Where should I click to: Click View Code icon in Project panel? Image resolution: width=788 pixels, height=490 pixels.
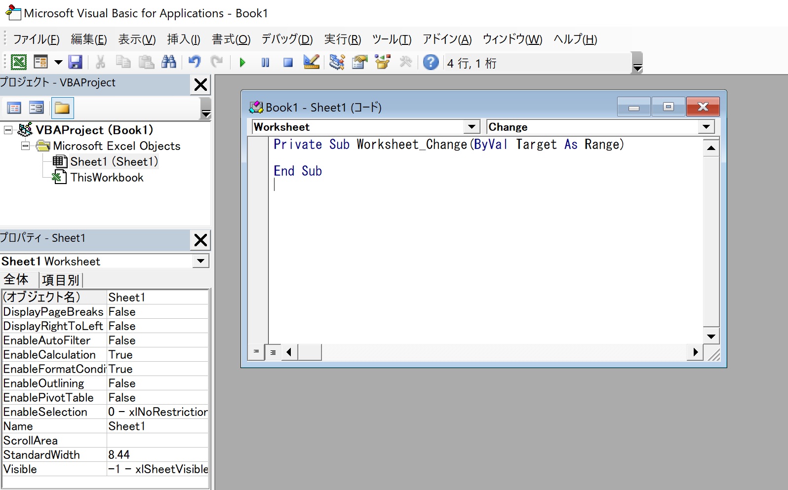[x=14, y=108]
